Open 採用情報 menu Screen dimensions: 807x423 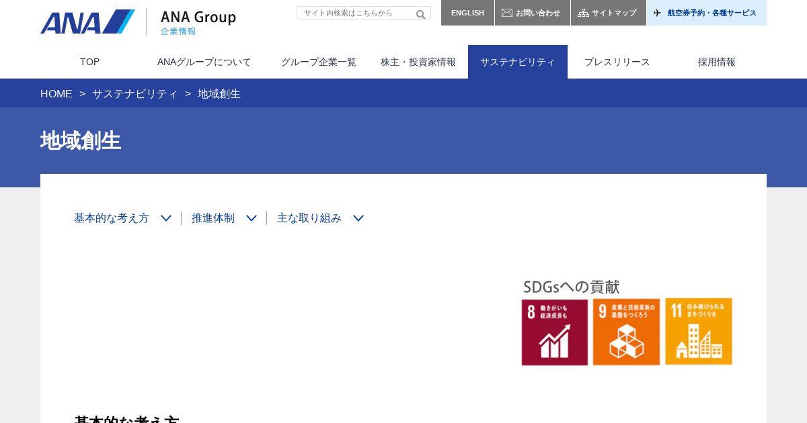(717, 62)
